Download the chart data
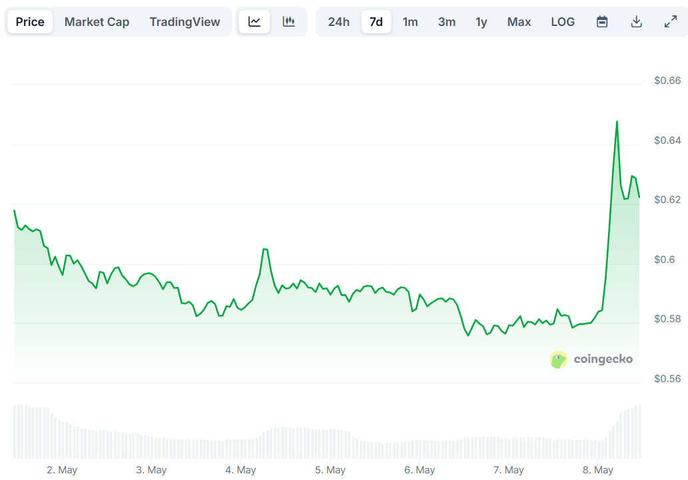 click(x=637, y=21)
